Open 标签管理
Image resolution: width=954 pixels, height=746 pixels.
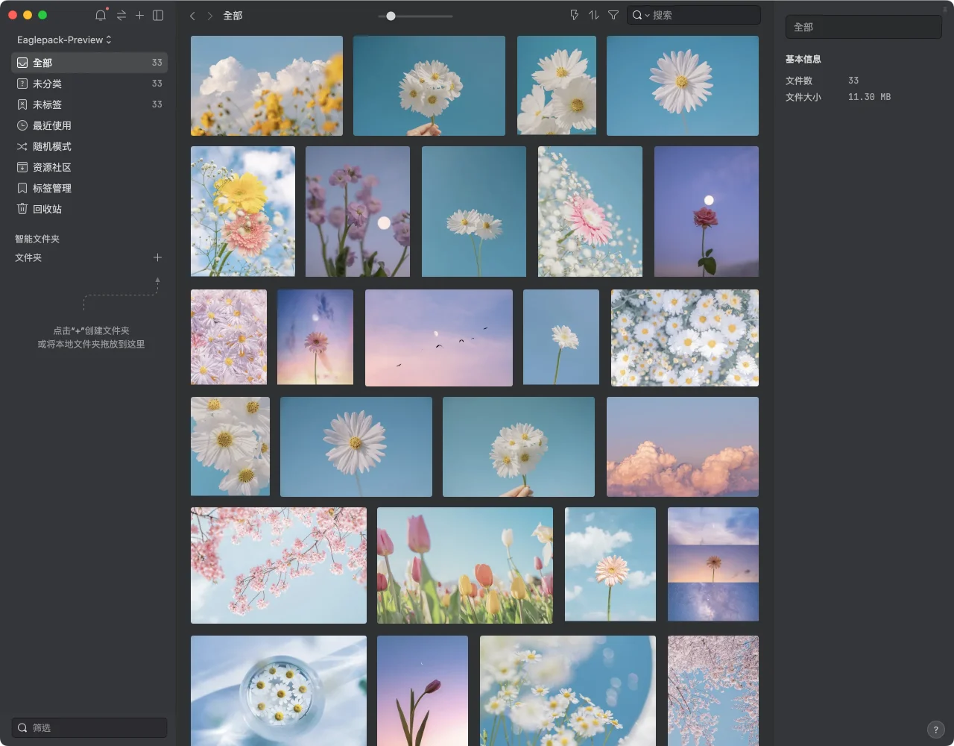coord(89,188)
